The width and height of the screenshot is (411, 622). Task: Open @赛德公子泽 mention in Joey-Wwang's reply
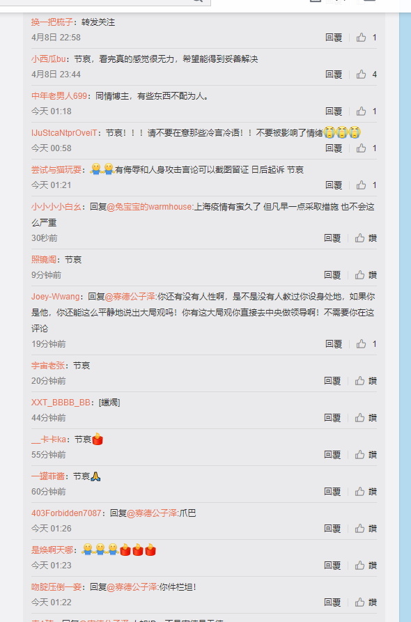point(130,296)
